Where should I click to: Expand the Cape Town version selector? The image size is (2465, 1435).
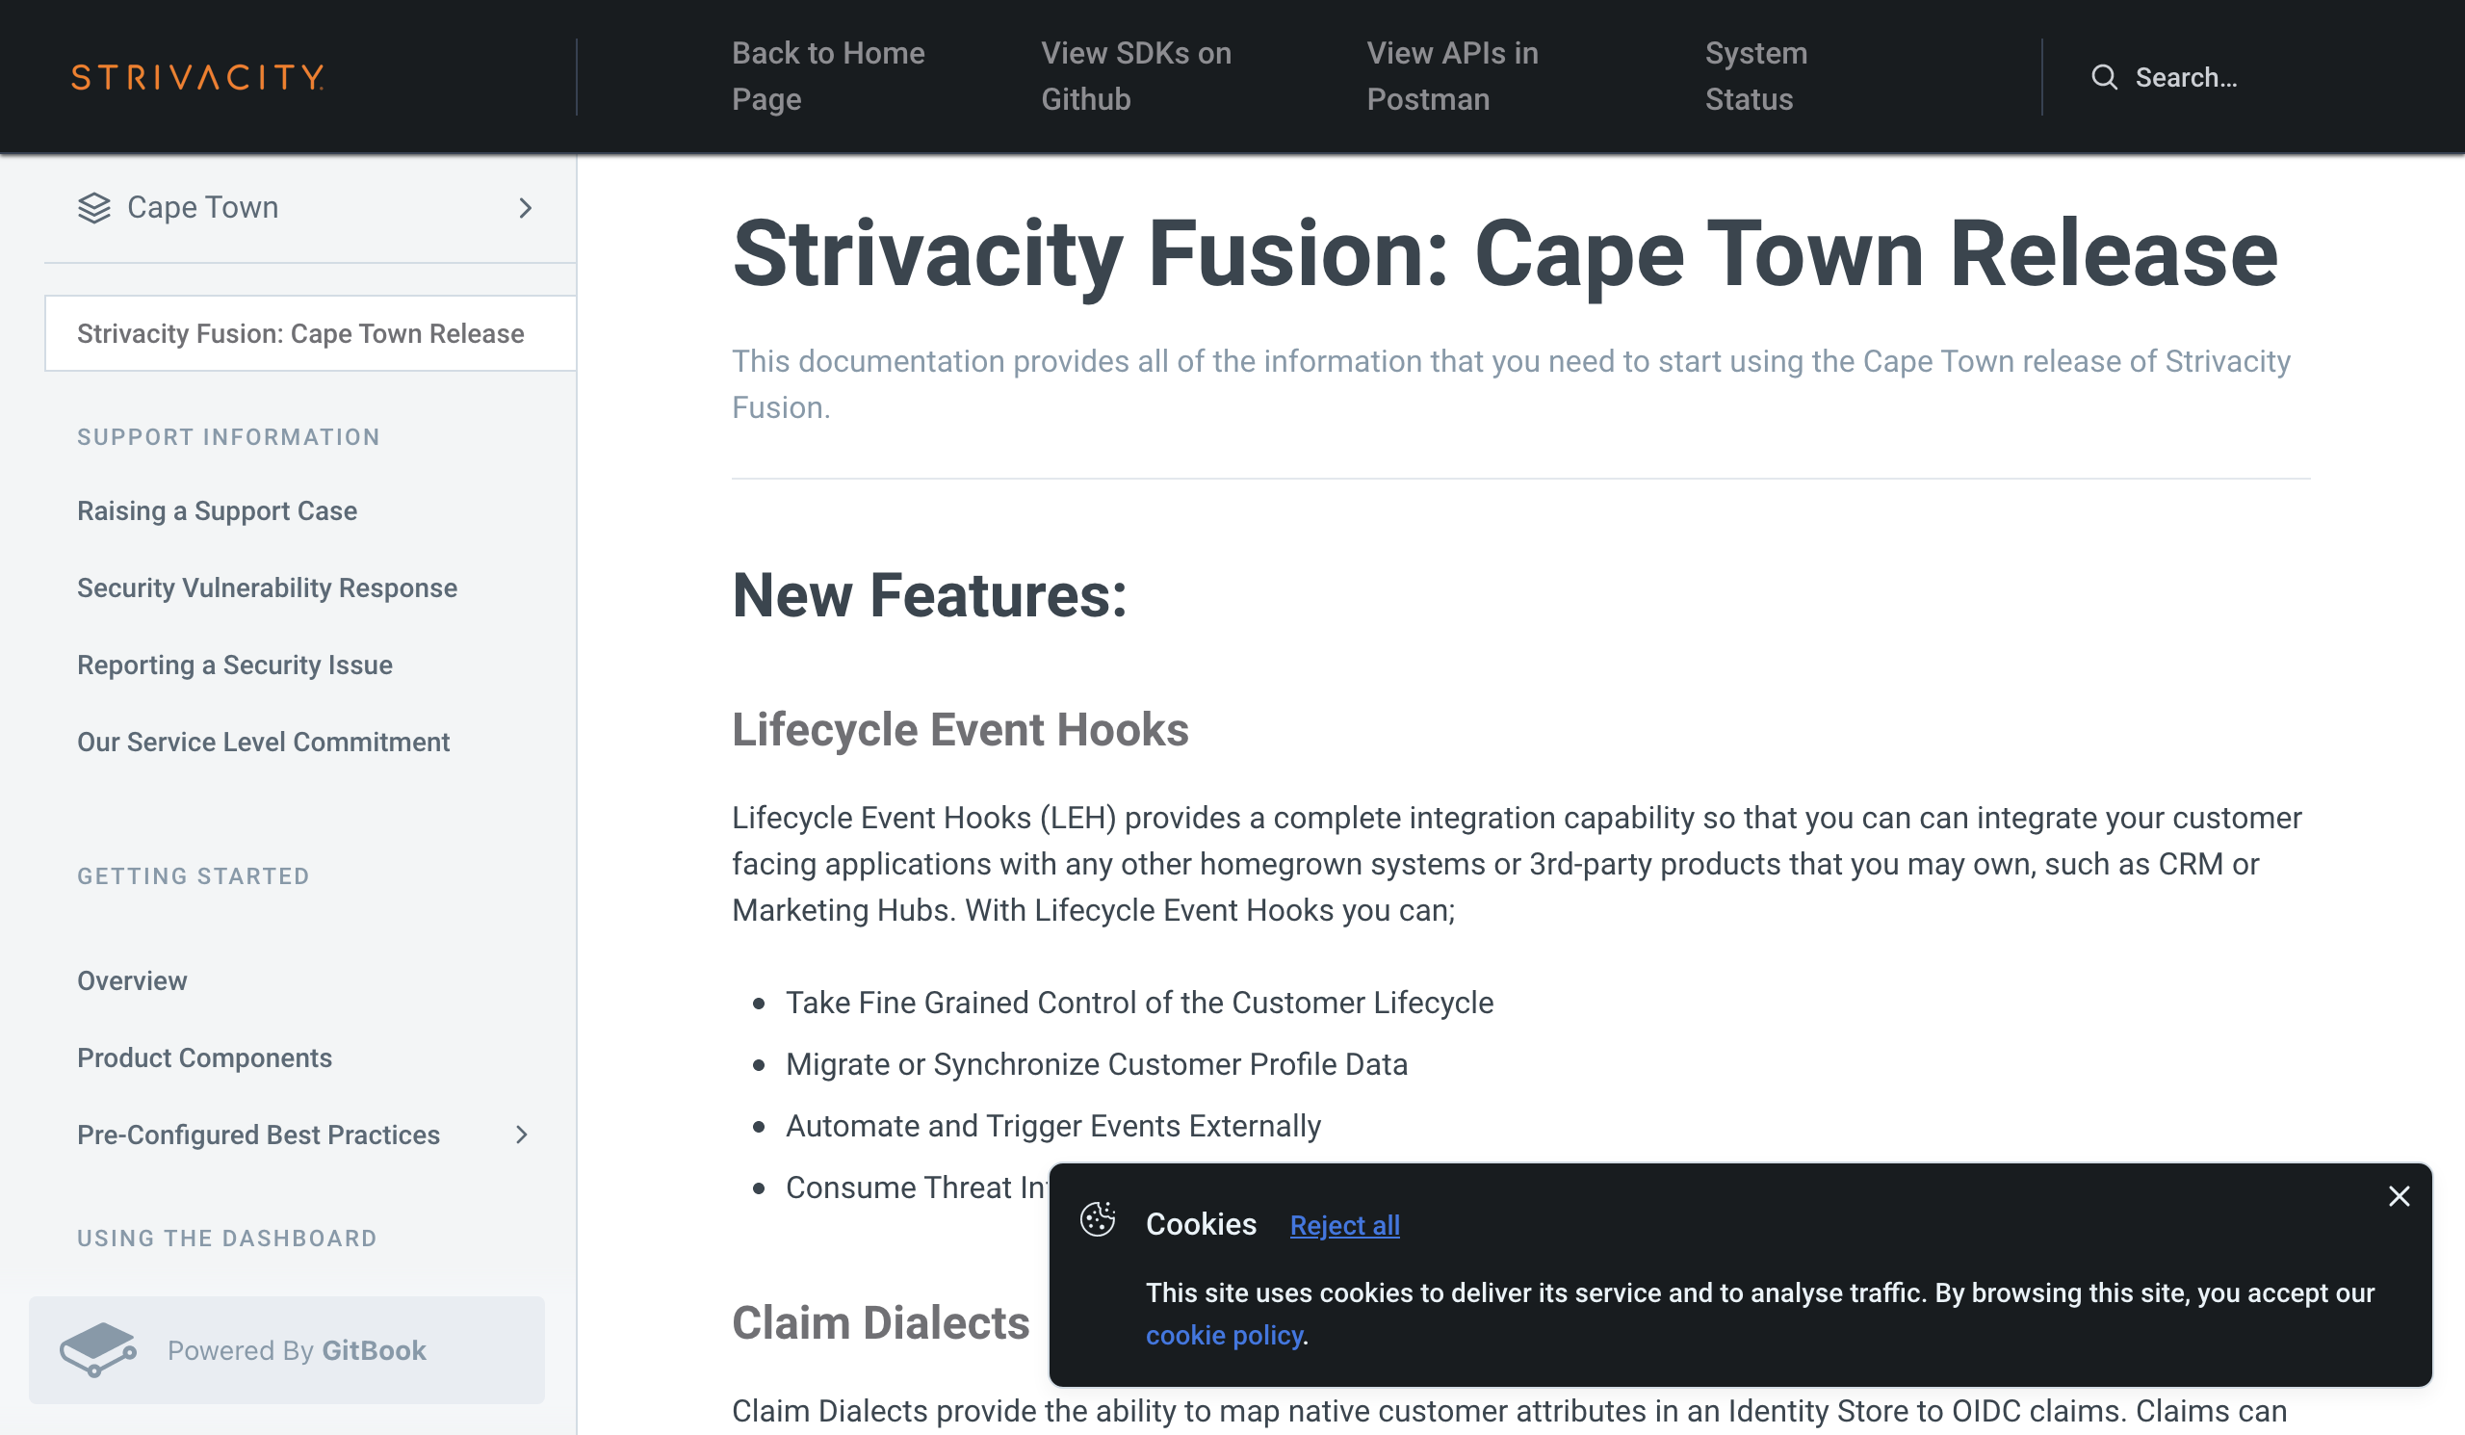526,207
